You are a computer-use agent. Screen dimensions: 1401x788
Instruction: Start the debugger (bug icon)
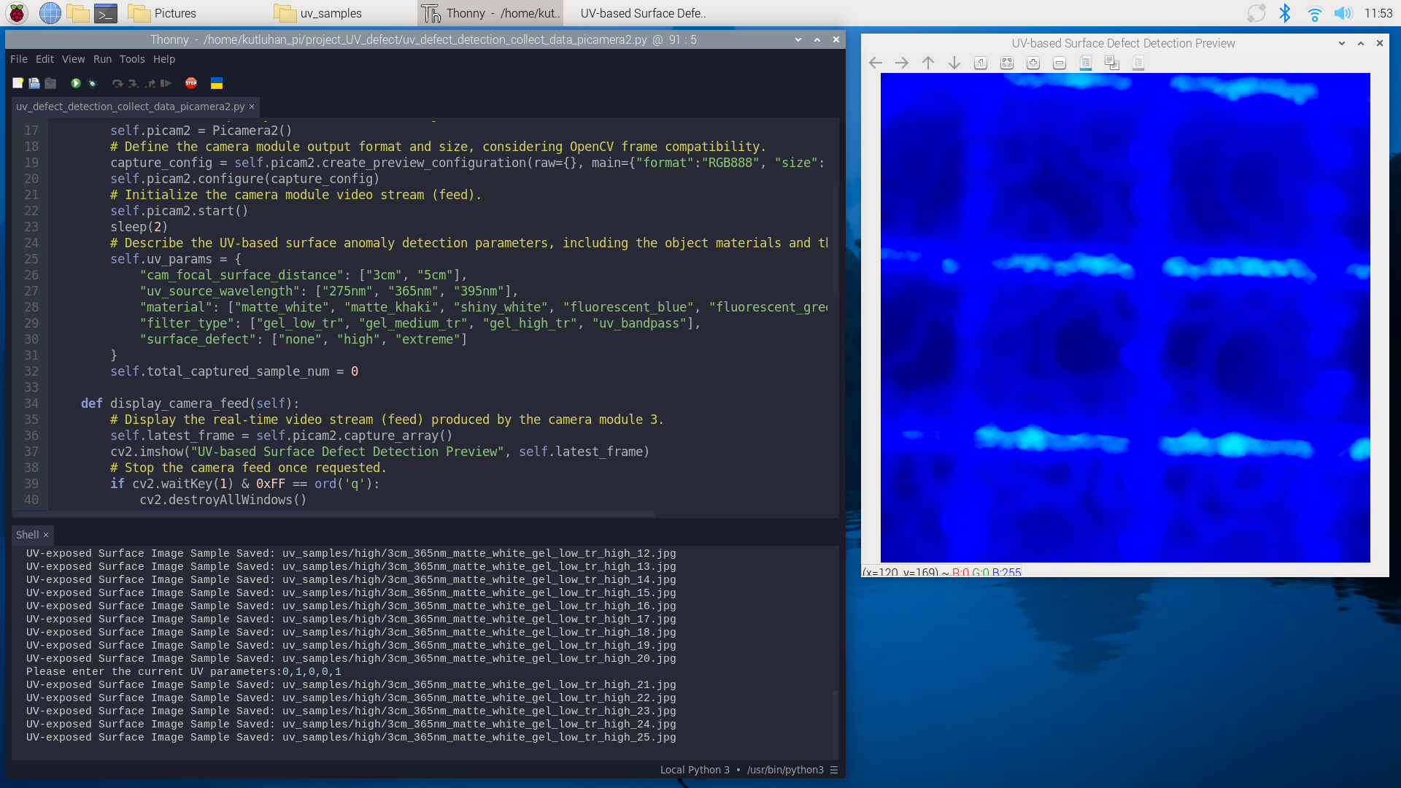[x=92, y=83]
